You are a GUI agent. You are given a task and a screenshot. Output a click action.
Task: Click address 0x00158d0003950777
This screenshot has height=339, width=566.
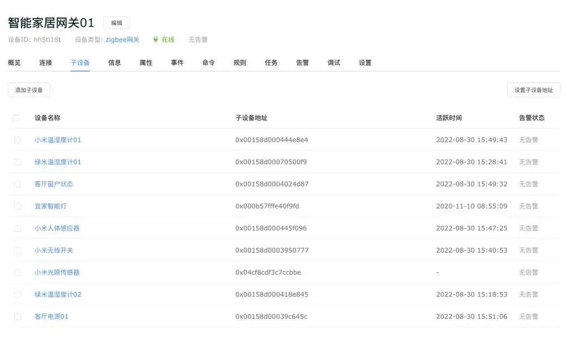[x=272, y=250]
